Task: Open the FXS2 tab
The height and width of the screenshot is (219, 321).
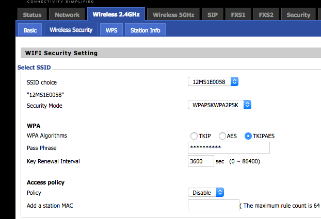Action: pos(266,15)
